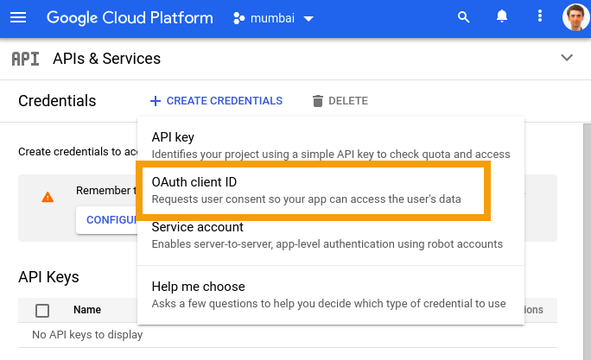The image size is (591, 360).
Task: Click the APIs & Services title
Action: point(106,59)
